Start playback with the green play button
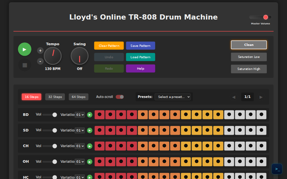 [24, 49]
